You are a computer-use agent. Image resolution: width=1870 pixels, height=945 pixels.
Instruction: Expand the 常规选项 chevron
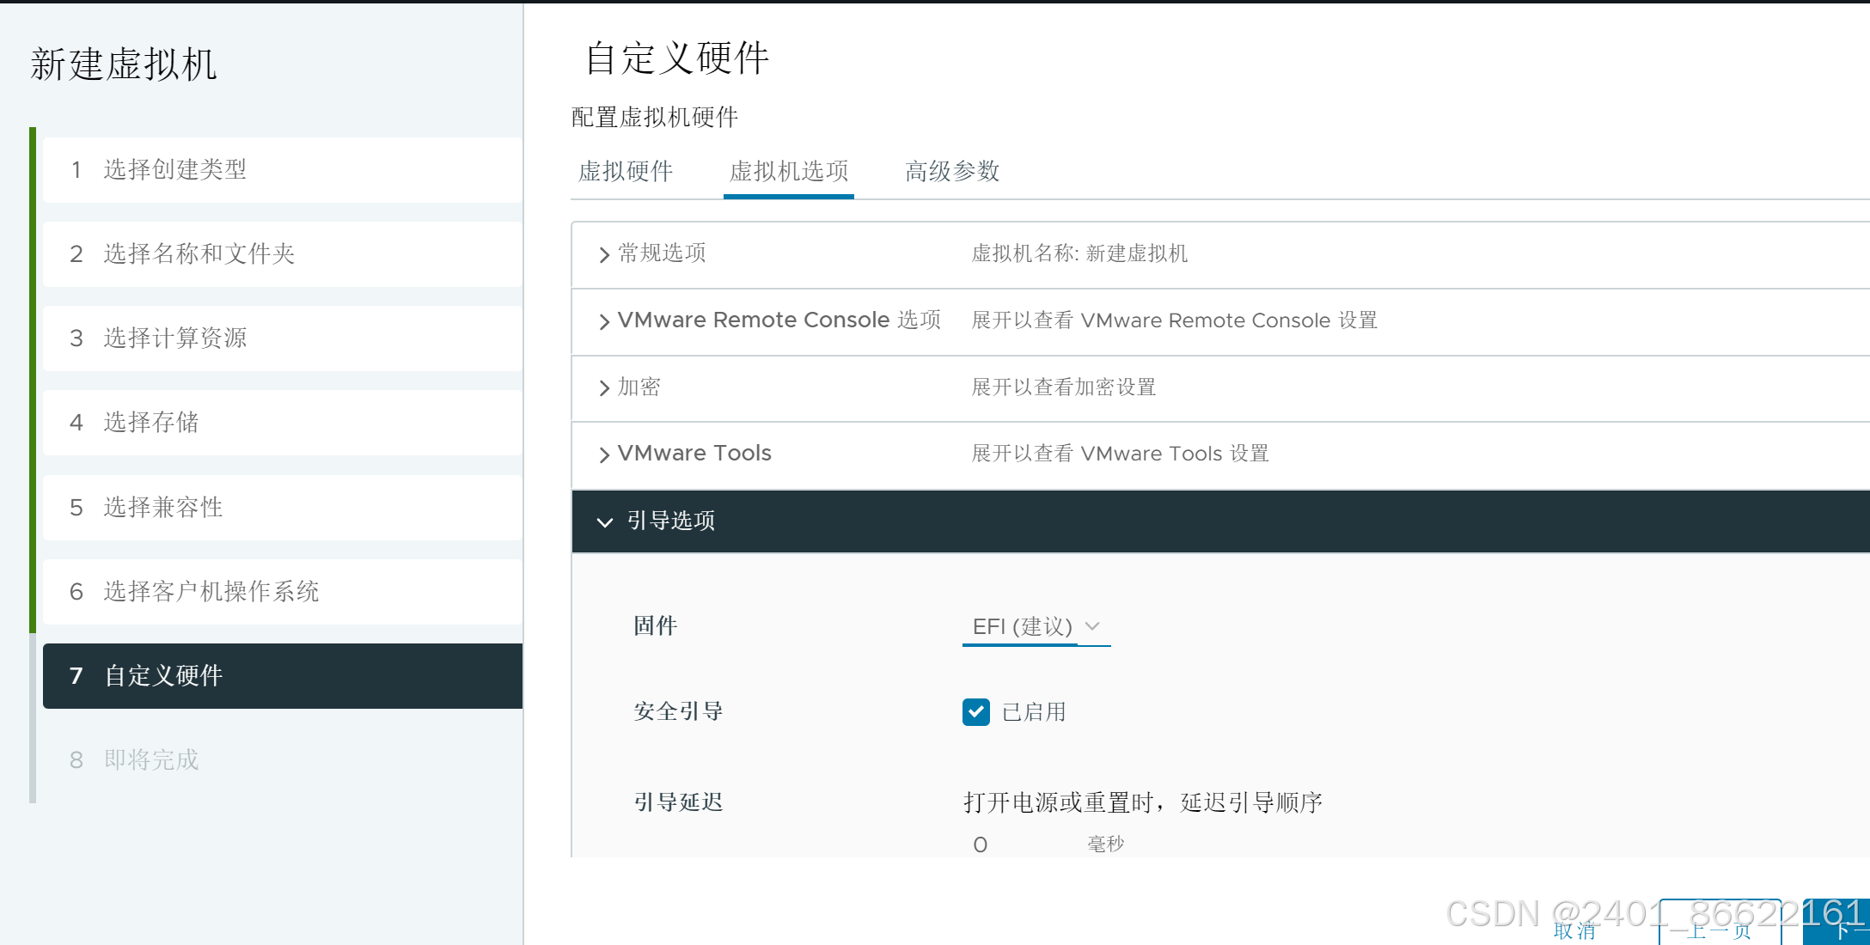click(604, 254)
